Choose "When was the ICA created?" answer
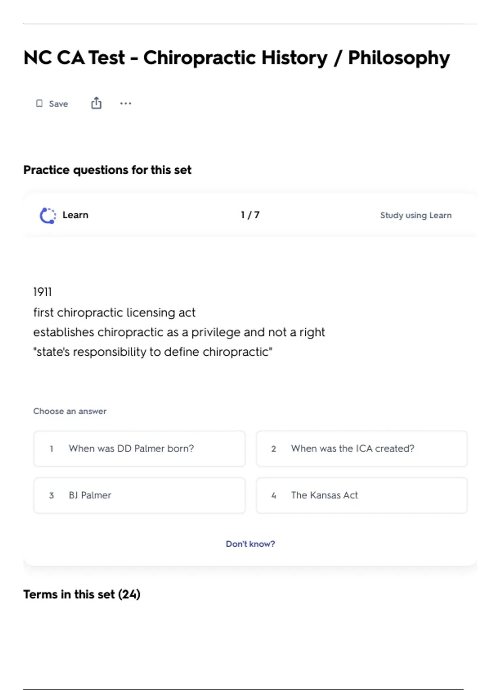 click(361, 448)
